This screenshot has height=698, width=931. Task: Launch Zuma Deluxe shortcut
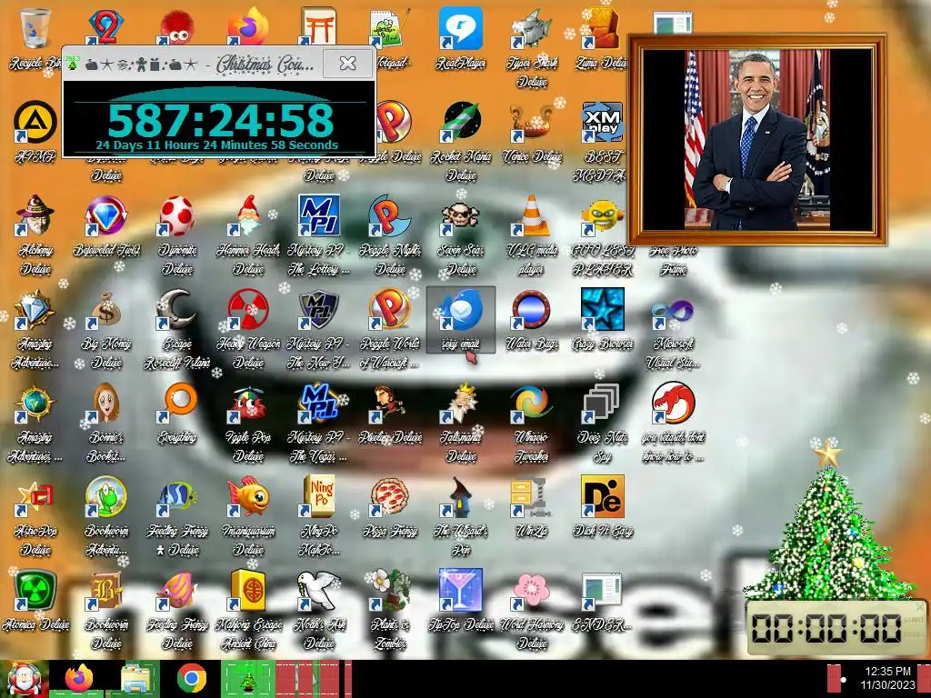602,28
